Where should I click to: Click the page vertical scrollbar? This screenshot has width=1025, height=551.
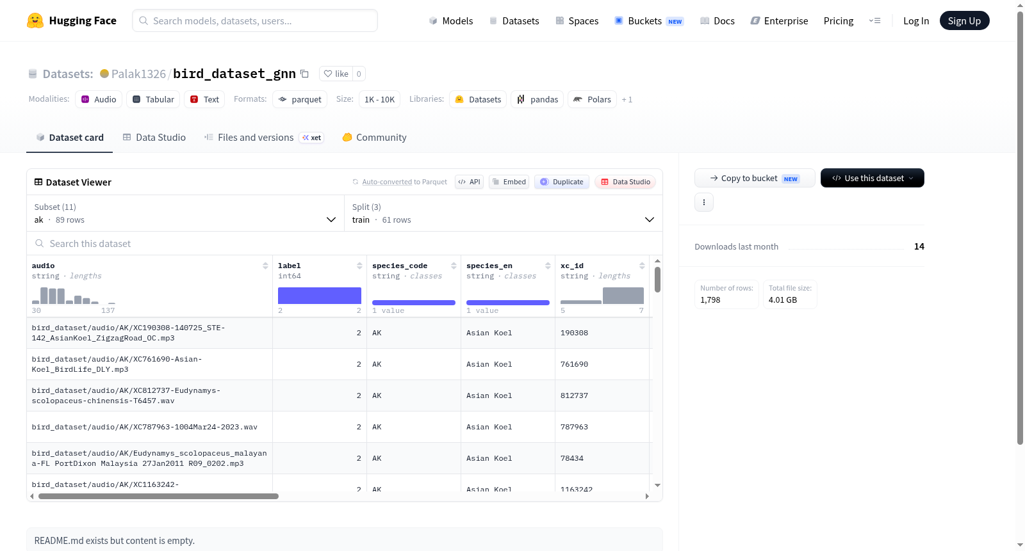tap(1020, 228)
